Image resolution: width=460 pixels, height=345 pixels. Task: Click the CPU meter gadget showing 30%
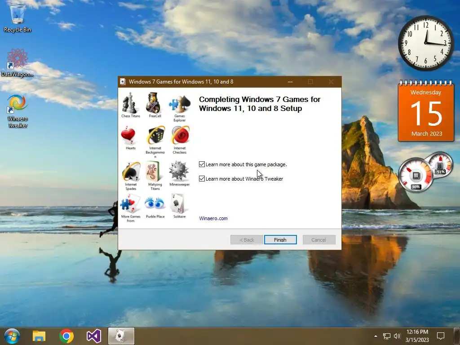coord(416,175)
